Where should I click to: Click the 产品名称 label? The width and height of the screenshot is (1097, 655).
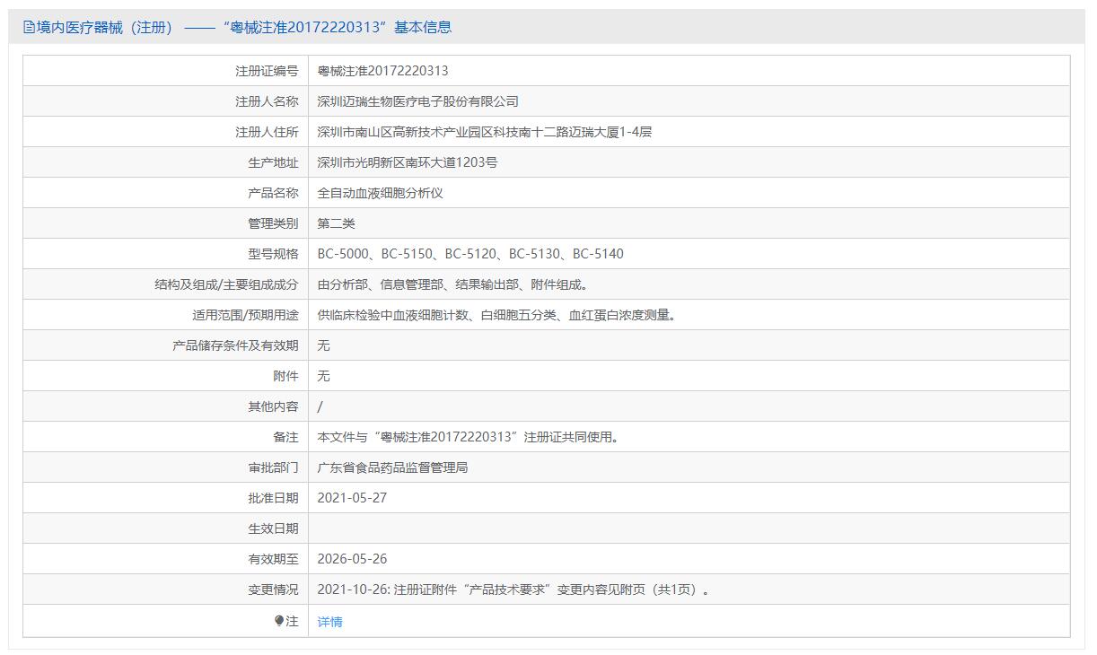tap(273, 193)
